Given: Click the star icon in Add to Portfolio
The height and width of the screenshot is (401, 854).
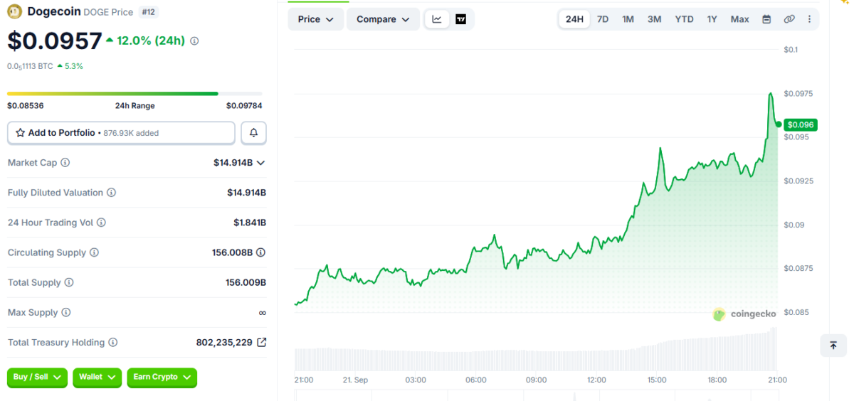Looking at the screenshot, I should (21, 133).
